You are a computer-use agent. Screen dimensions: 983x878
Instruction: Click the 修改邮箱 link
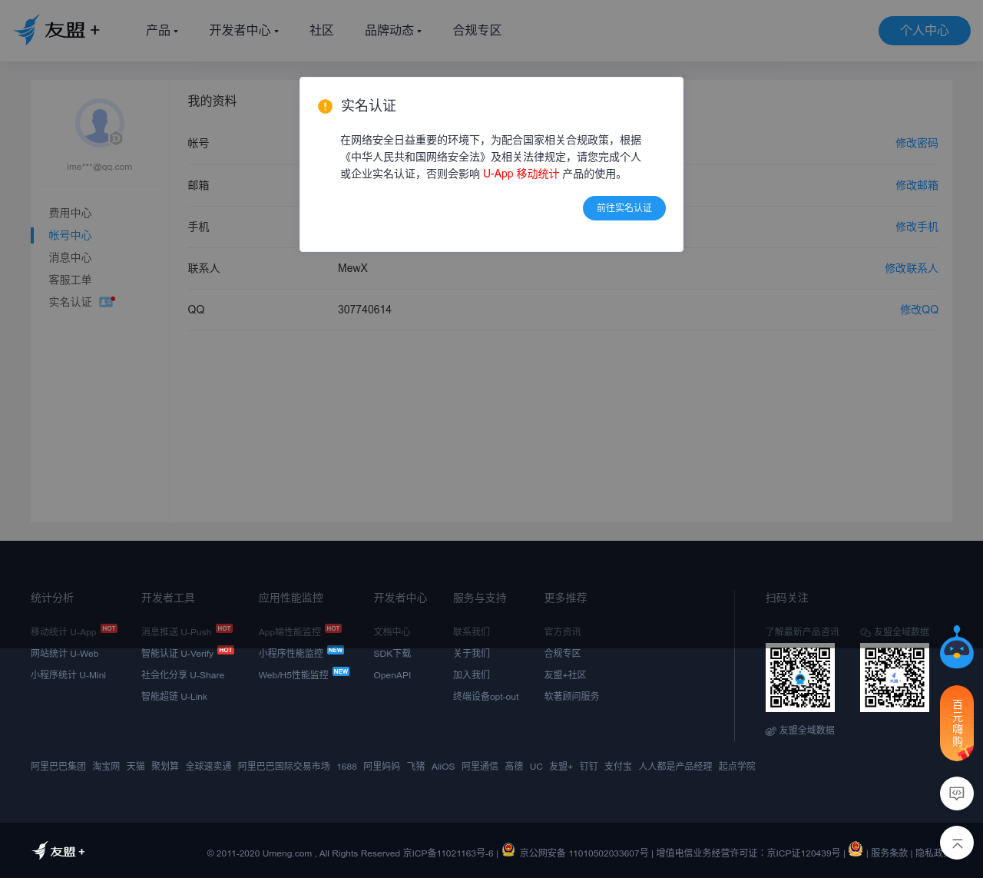click(x=917, y=185)
